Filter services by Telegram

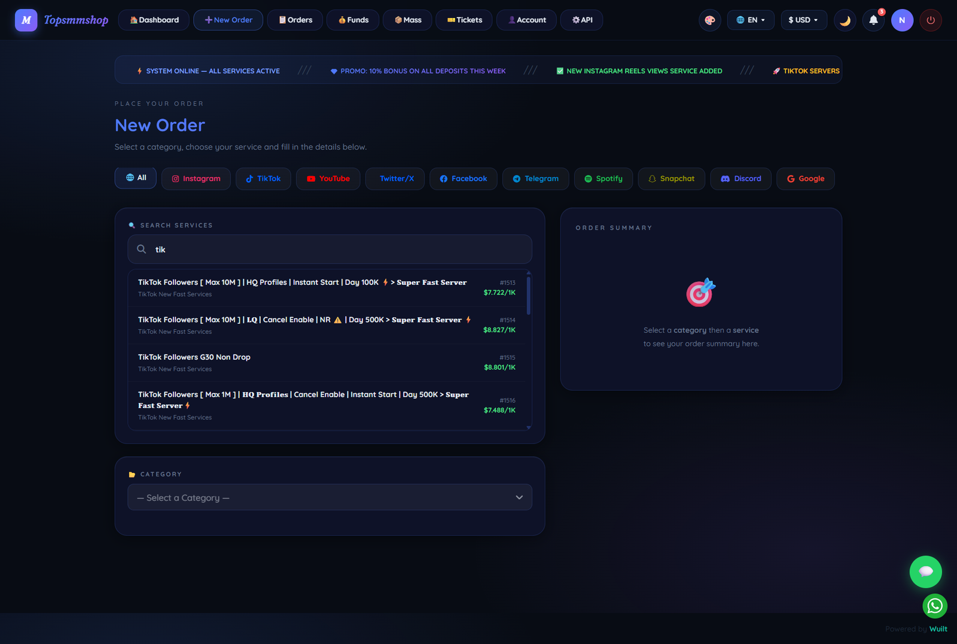coord(535,178)
